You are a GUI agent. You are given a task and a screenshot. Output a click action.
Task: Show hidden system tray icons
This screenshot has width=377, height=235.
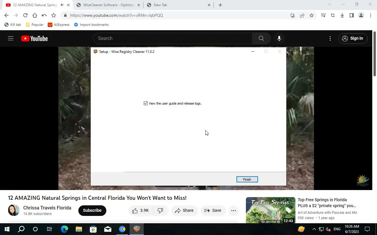point(314,229)
